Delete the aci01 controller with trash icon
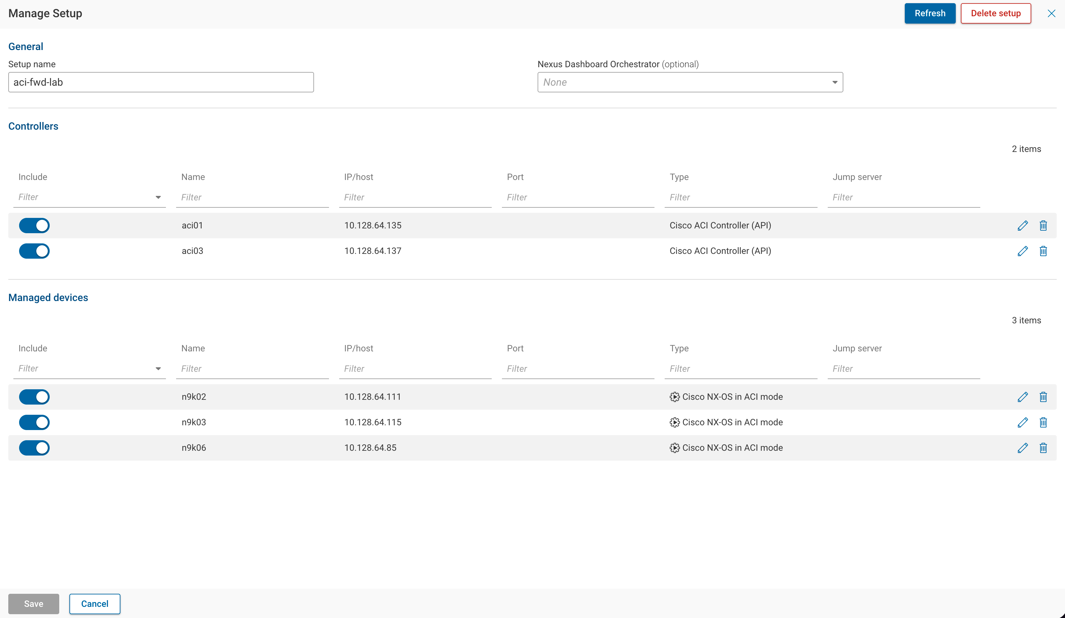Image resolution: width=1065 pixels, height=618 pixels. (x=1043, y=225)
